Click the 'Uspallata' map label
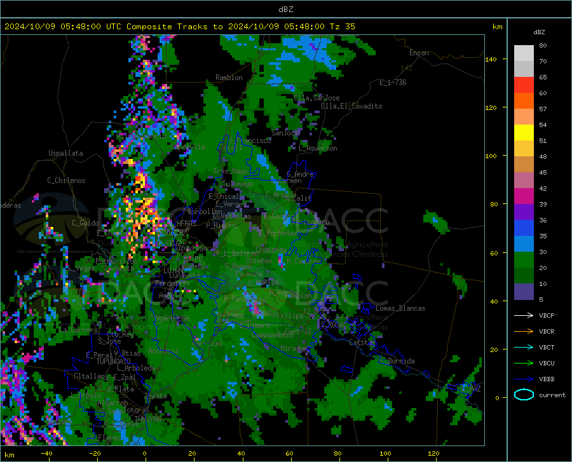572x462 pixels. tap(65, 153)
